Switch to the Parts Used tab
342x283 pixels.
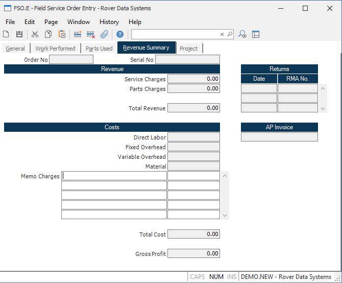point(99,49)
